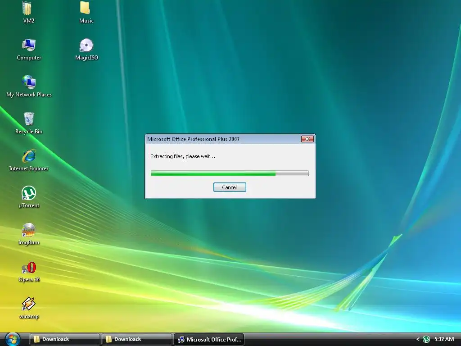Show hidden tray icons arrow
The width and height of the screenshot is (461, 346).
click(417, 339)
